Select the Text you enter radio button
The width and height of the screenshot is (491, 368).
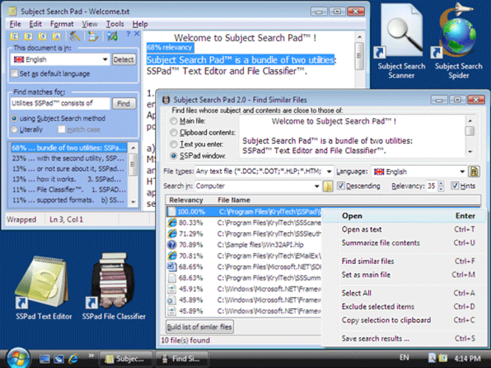174,144
